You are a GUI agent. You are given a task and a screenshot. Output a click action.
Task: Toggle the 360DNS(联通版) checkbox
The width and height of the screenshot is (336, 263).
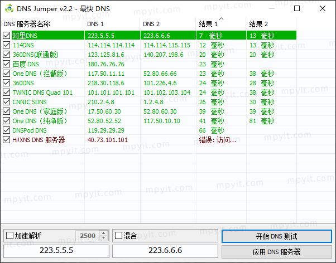7,55
